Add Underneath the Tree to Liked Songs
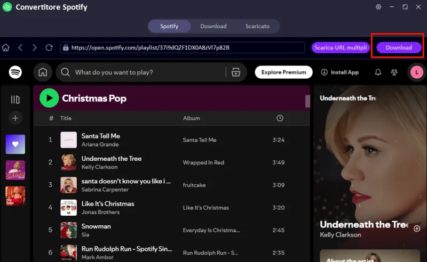 click(417, 228)
